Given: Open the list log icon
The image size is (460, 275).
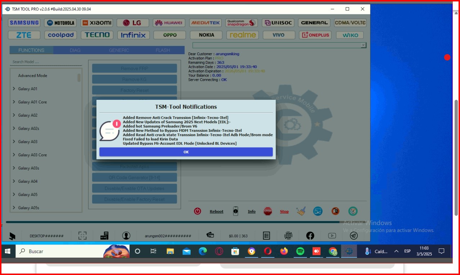Looking at the screenshot, I should click(266, 236).
